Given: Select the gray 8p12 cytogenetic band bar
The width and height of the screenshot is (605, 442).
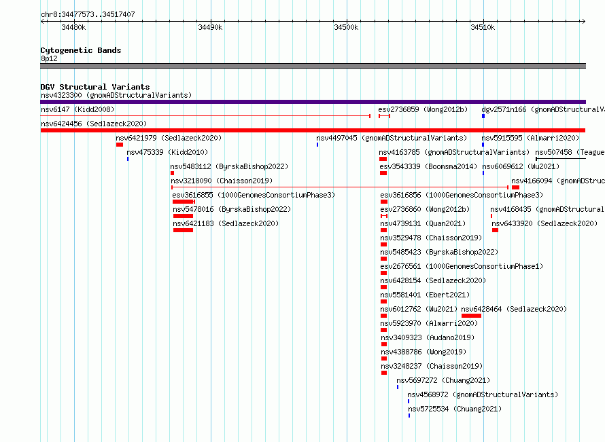Looking at the screenshot, I should (x=313, y=66).
